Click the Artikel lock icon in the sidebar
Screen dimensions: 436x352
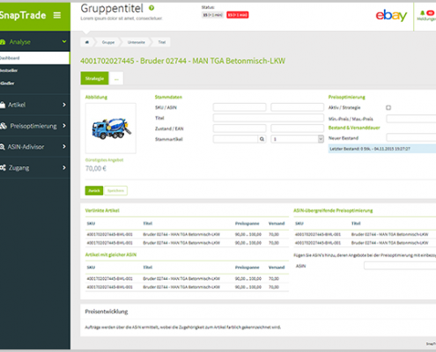[3, 105]
